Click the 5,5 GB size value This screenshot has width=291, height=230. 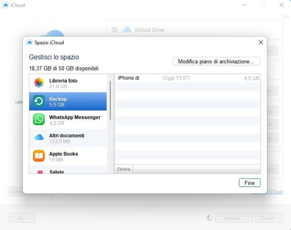click(251, 78)
